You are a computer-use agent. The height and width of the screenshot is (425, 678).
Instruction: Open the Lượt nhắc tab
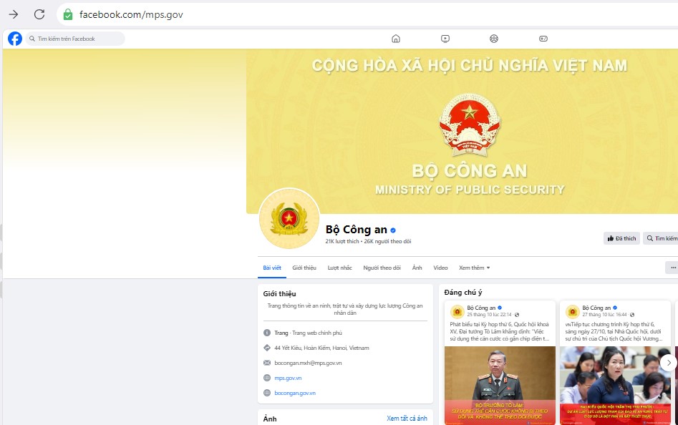(340, 268)
